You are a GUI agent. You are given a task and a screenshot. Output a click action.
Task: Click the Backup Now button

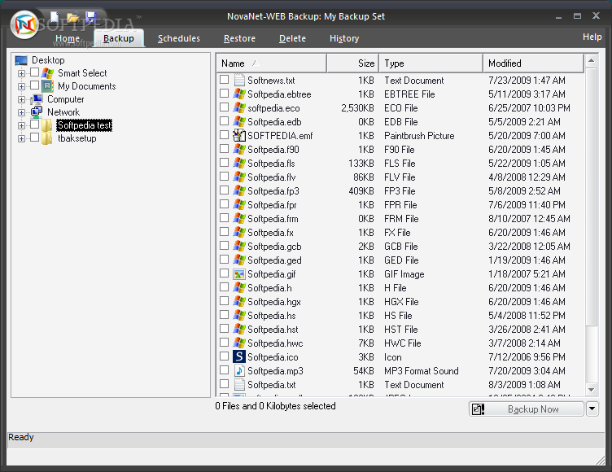click(527, 409)
